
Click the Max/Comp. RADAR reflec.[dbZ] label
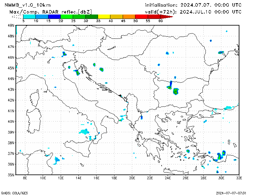(x=51, y=12)
